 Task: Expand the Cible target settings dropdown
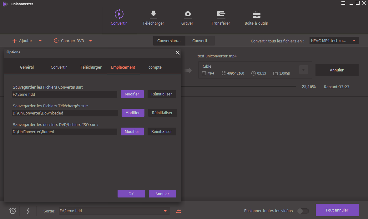[304, 70]
